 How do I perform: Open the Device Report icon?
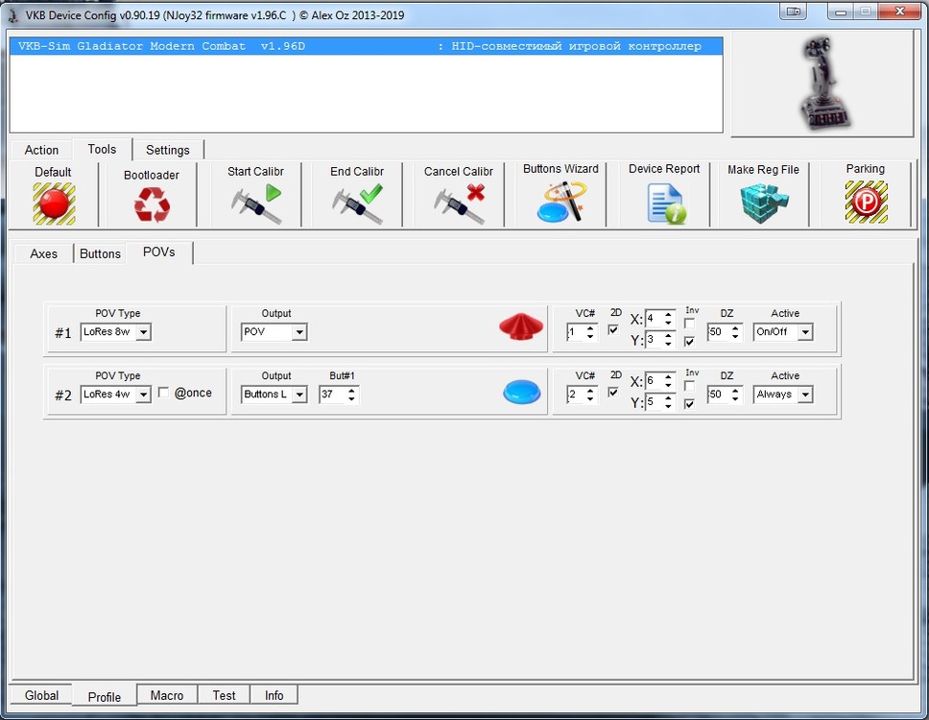(x=666, y=204)
